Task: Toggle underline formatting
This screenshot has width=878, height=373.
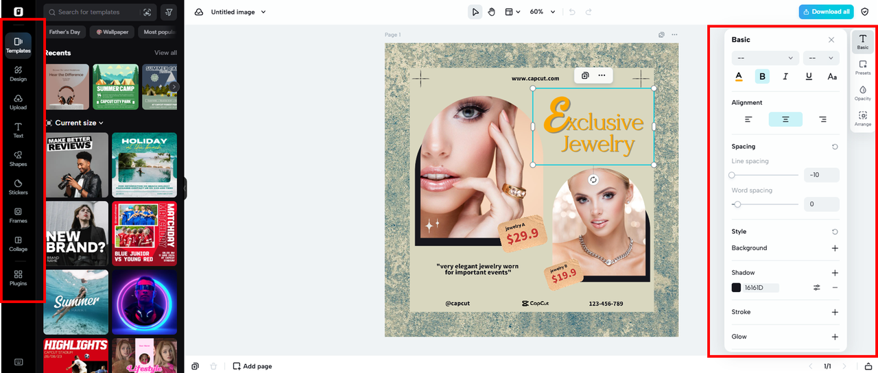Action: [x=809, y=76]
